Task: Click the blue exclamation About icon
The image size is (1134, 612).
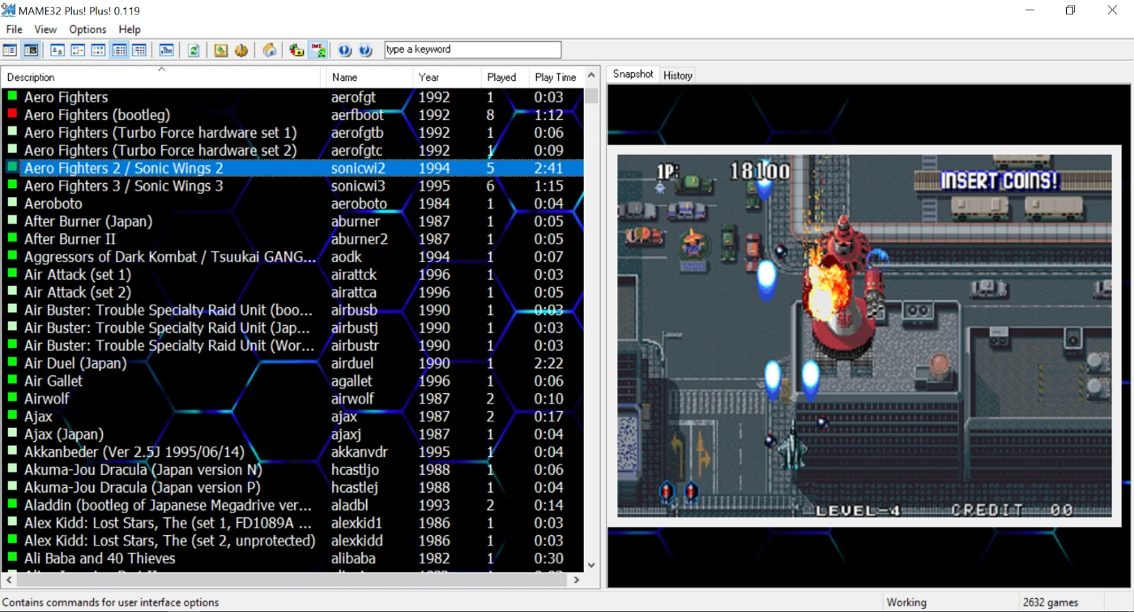Action: pos(345,50)
